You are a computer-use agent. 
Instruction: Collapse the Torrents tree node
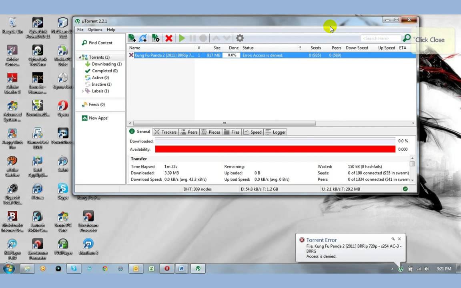coord(80,57)
